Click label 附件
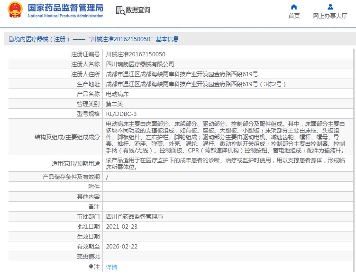Screen dimensions: 356x275 tap(94, 187)
